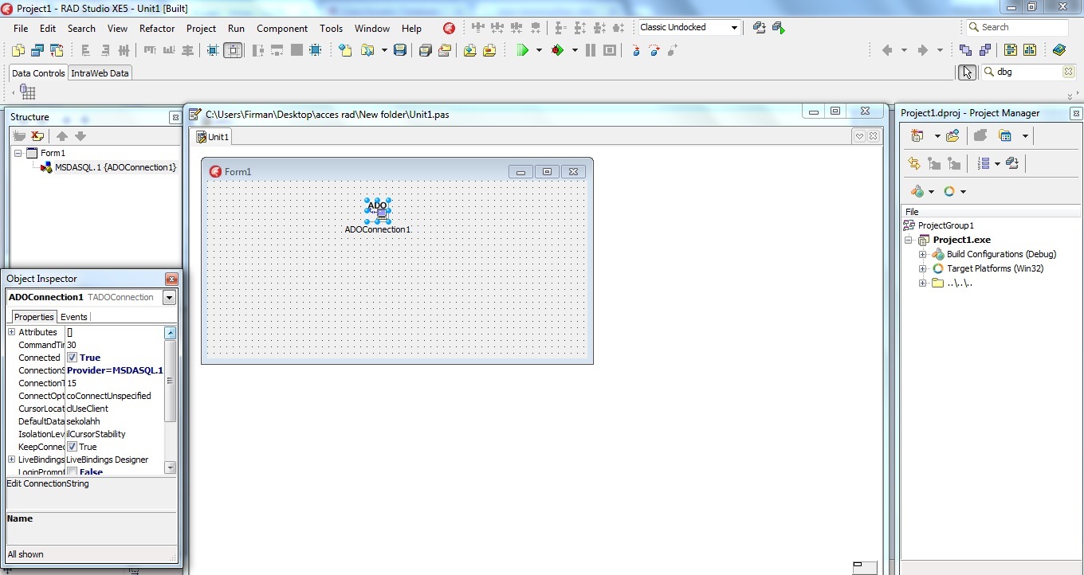This screenshot has width=1084, height=575.
Task: Click the palette search field containing dbg
Action: pyautogui.click(x=1028, y=72)
